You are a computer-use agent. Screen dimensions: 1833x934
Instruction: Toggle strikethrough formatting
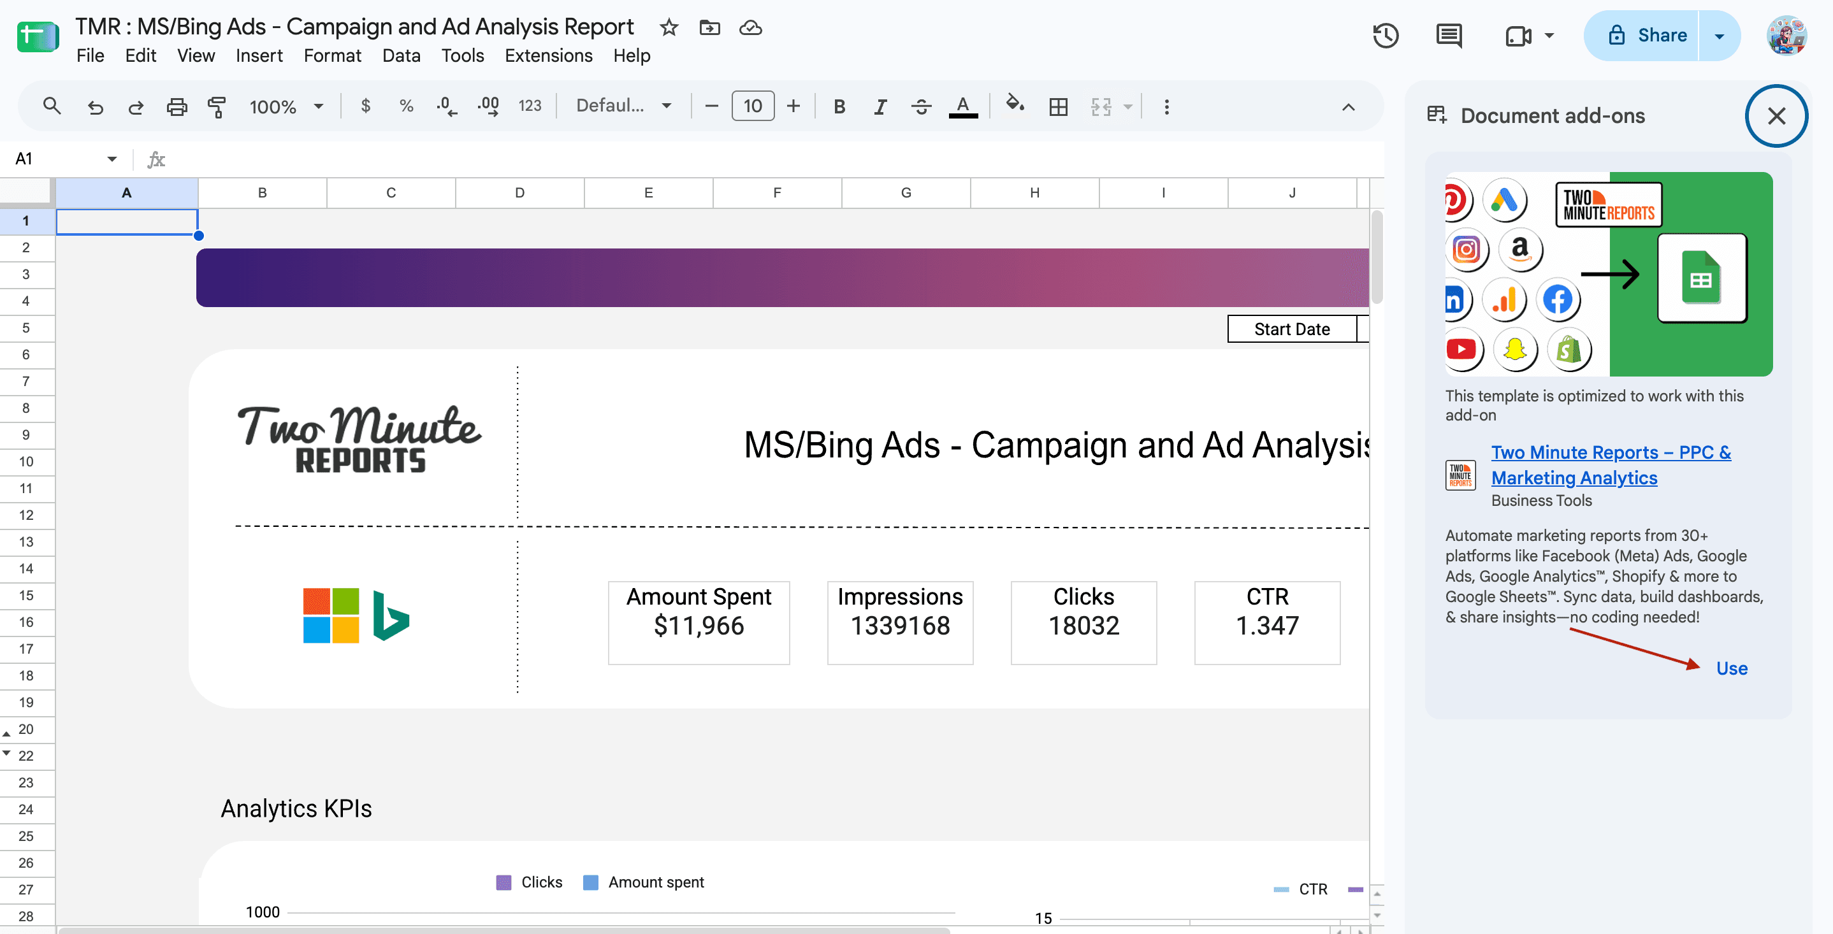[x=922, y=106]
